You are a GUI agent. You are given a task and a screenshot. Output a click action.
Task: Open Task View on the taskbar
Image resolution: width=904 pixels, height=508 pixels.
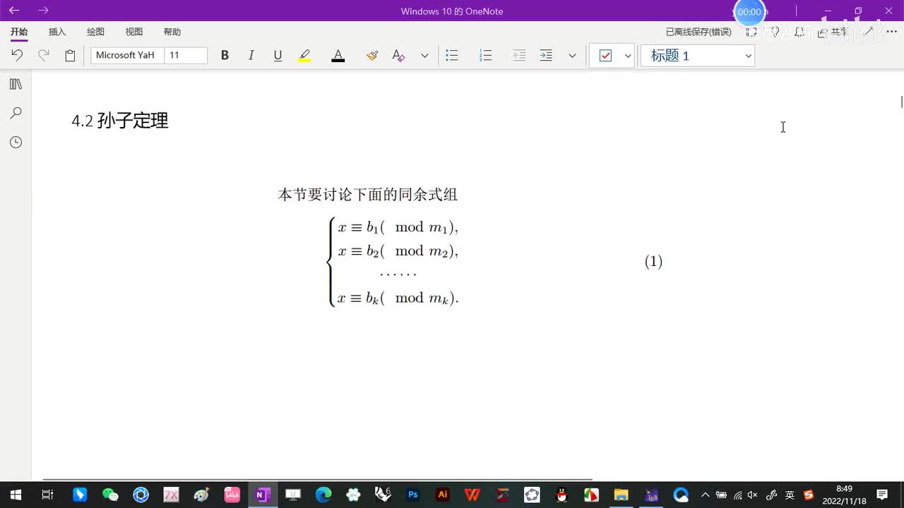tap(47, 495)
